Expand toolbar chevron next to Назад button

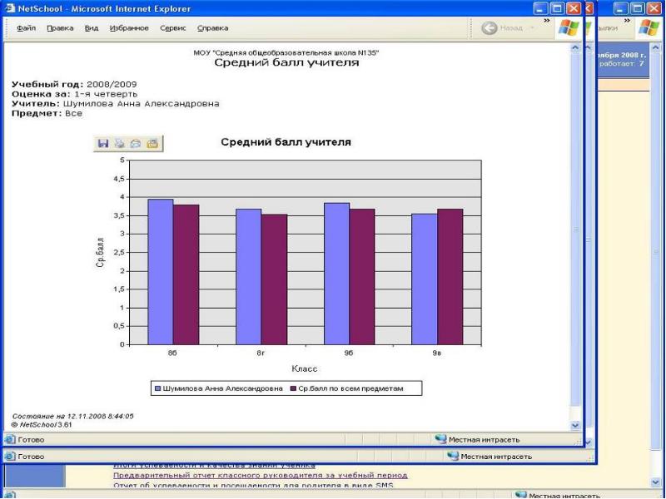point(547,20)
